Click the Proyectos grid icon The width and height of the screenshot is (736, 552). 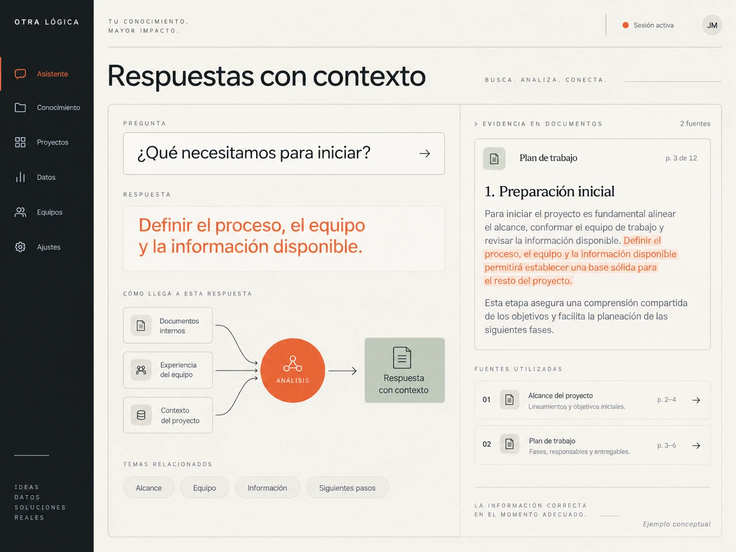20,142
